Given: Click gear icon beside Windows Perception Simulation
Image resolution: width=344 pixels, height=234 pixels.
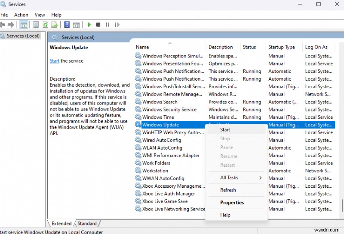Looking at the screenshot, I should tap(138, 56).
